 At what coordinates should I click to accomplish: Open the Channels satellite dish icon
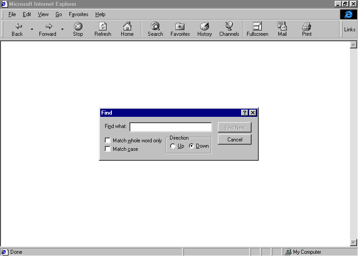[229, 26]
